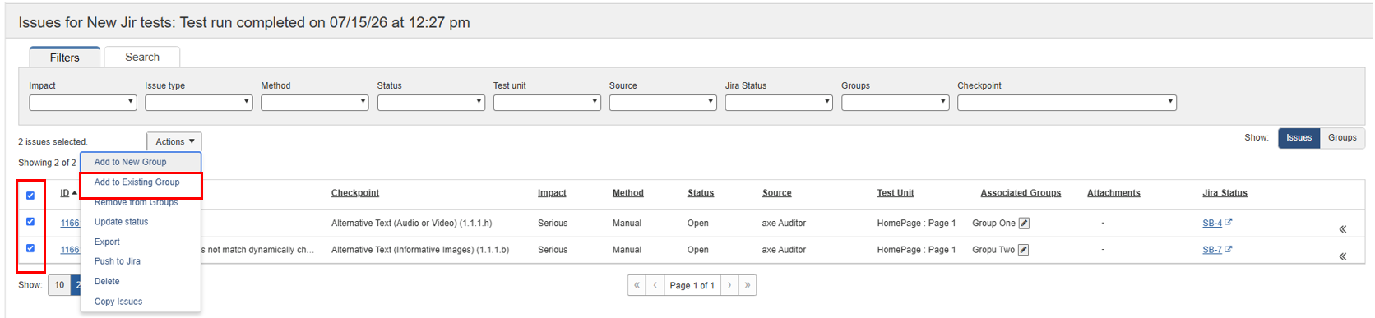Sort by Status column header
This screenshot has width=1375, height=318.
701,193
